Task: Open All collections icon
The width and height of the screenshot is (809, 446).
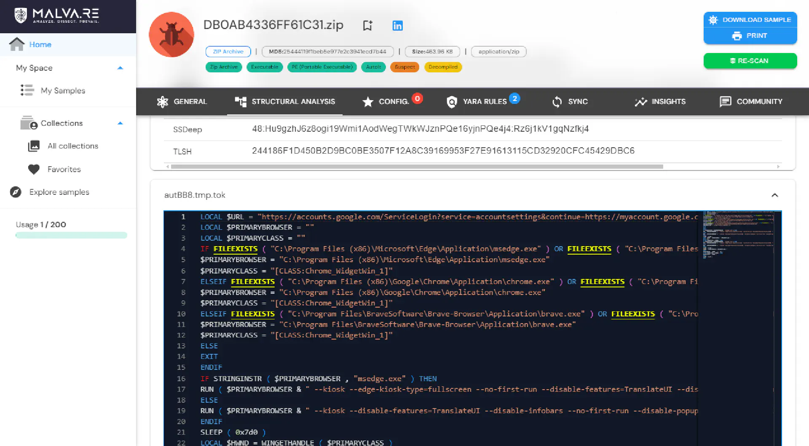Action: point(34,146)
